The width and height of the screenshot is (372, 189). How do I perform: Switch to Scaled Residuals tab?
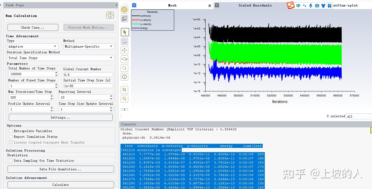pos(255,5)
